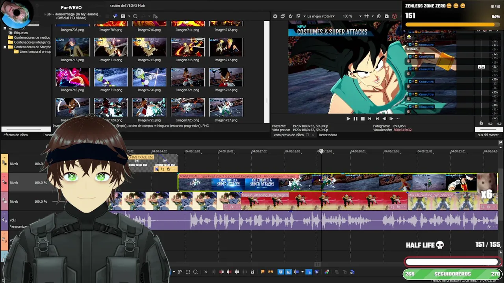Go to start of project

370,118
